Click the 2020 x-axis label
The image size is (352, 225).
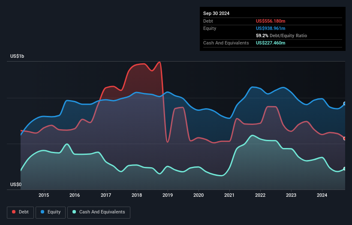pos(199,195)
